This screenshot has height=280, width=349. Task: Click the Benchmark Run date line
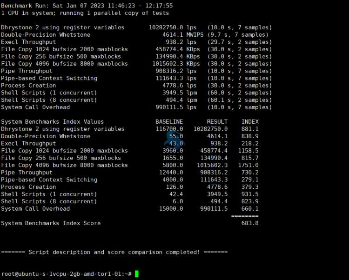pyautogui.click(x=87, y=6)
